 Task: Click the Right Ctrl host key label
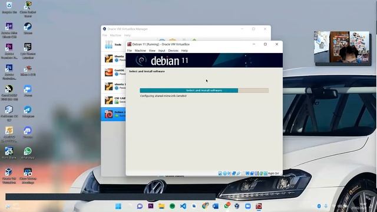click(273, 173)
